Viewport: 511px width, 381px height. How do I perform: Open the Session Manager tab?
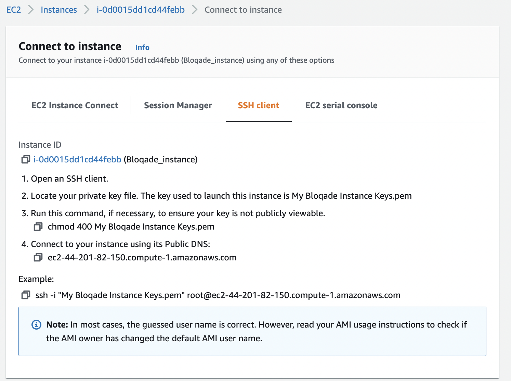(178, 105)
